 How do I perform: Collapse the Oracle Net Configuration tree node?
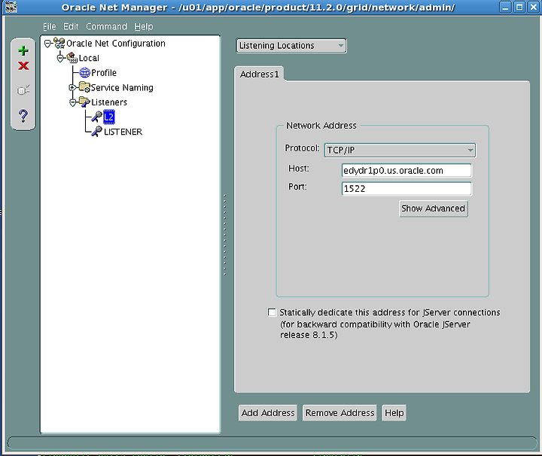pyautogui.click(x=47, y=44)
